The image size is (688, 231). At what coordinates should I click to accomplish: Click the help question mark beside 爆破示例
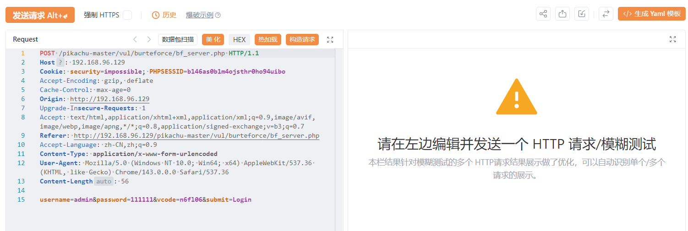[218, 15]
